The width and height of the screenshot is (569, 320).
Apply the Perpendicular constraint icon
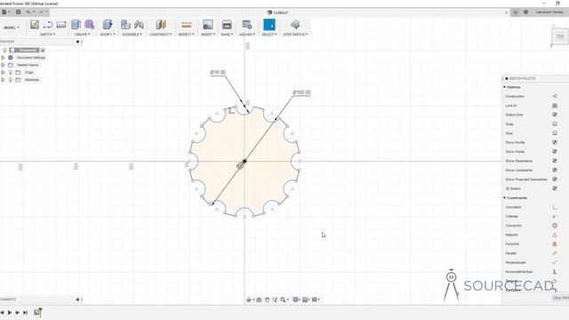pos(555,262)
